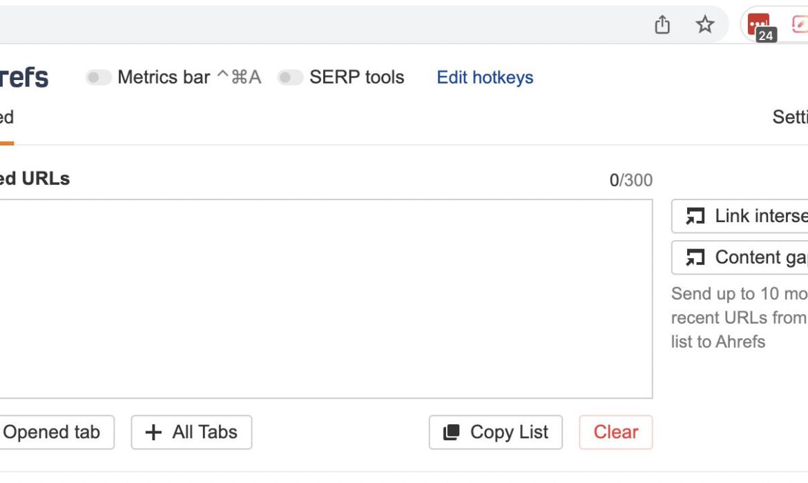Click the browser address bar field
Image resolution: width=808 pixels, height=483 pixels.
[311, 25]
